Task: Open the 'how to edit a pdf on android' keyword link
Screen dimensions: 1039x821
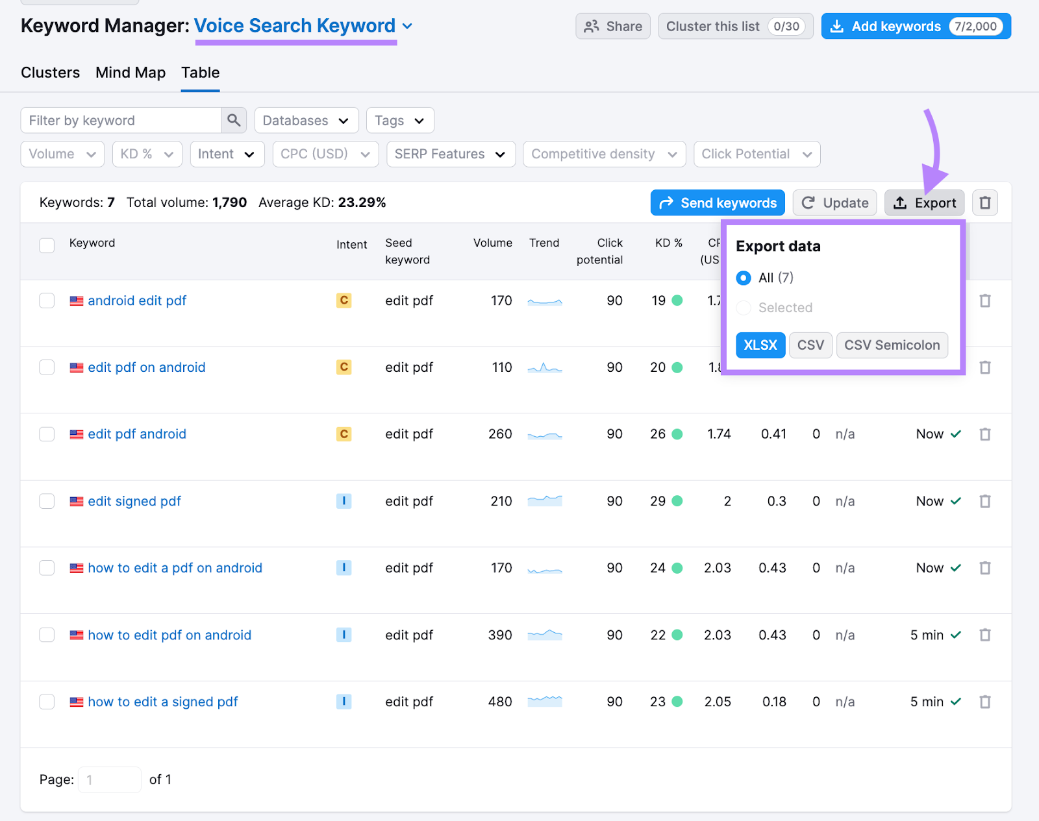Action: click(x=175, y=568)
